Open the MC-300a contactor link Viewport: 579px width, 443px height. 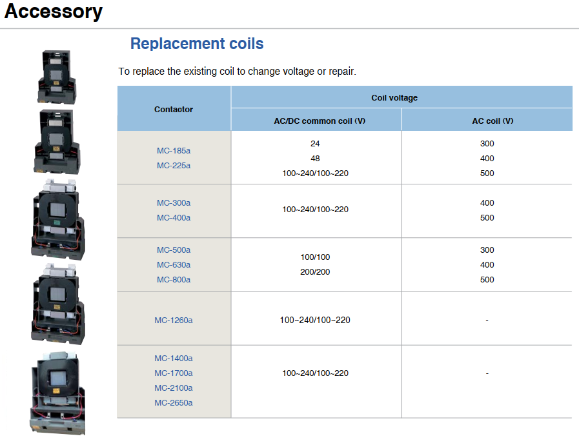(x=174, y=203)
